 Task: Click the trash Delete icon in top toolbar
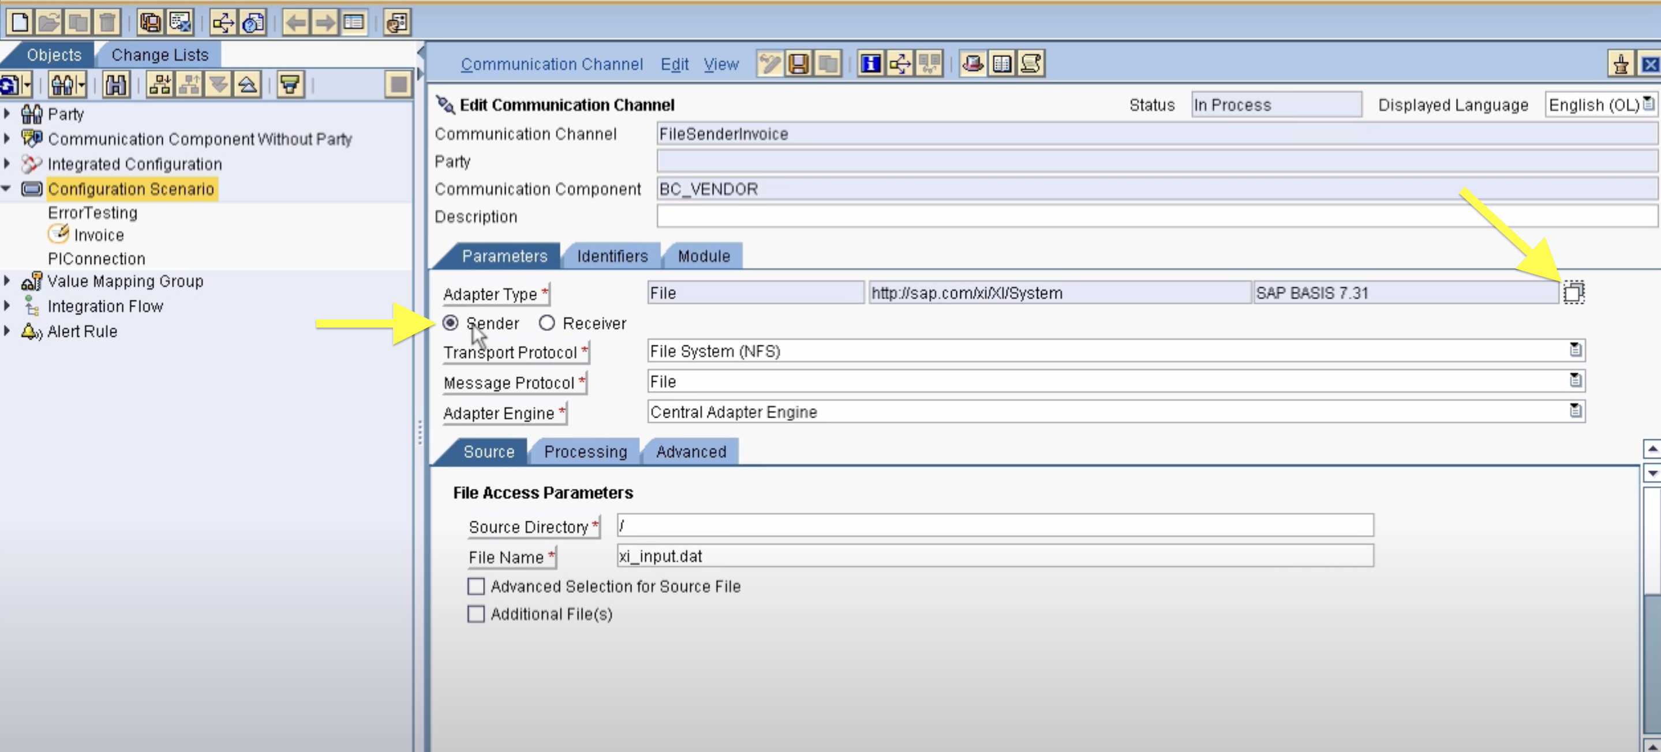(x=107, y=22)
